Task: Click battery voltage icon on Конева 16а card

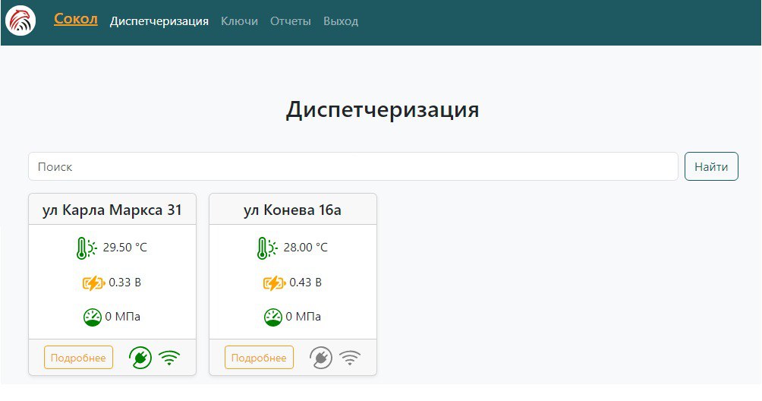Action: [274, 283]
